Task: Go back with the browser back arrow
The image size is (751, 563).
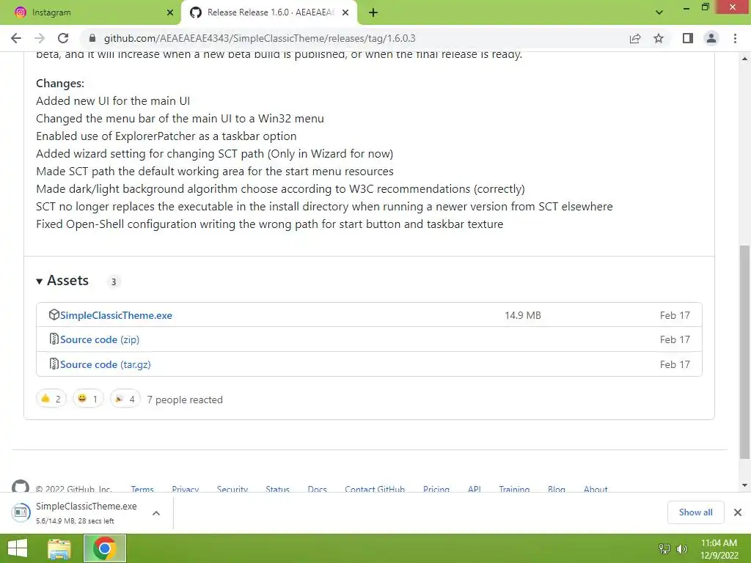Action: [x=16, y=38]
